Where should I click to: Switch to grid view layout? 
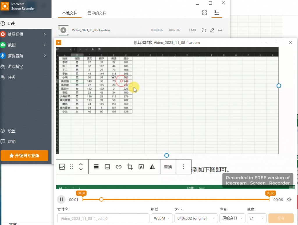[204, 13]
